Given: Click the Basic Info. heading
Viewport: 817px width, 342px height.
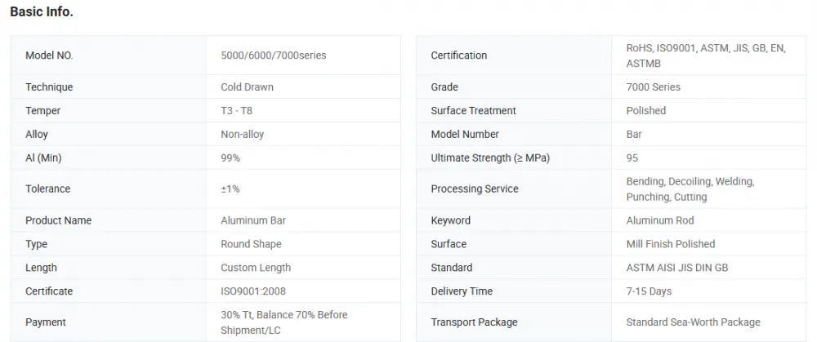Looking at the screenshot, I should (42, 12).
